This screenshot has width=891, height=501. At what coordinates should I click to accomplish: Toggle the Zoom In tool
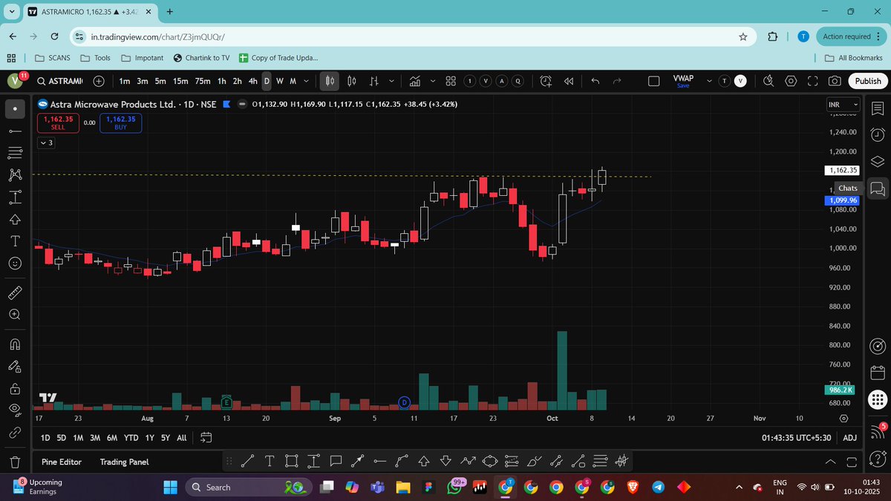(x=15, y=314)
